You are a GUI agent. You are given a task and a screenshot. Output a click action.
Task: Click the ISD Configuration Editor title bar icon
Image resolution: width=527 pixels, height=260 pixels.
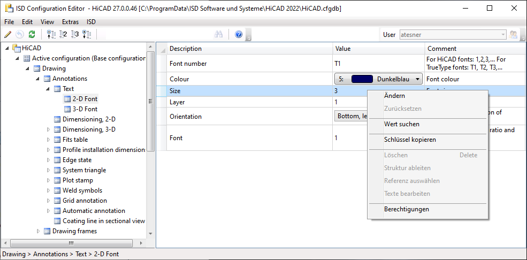click(x=9, y=8)
